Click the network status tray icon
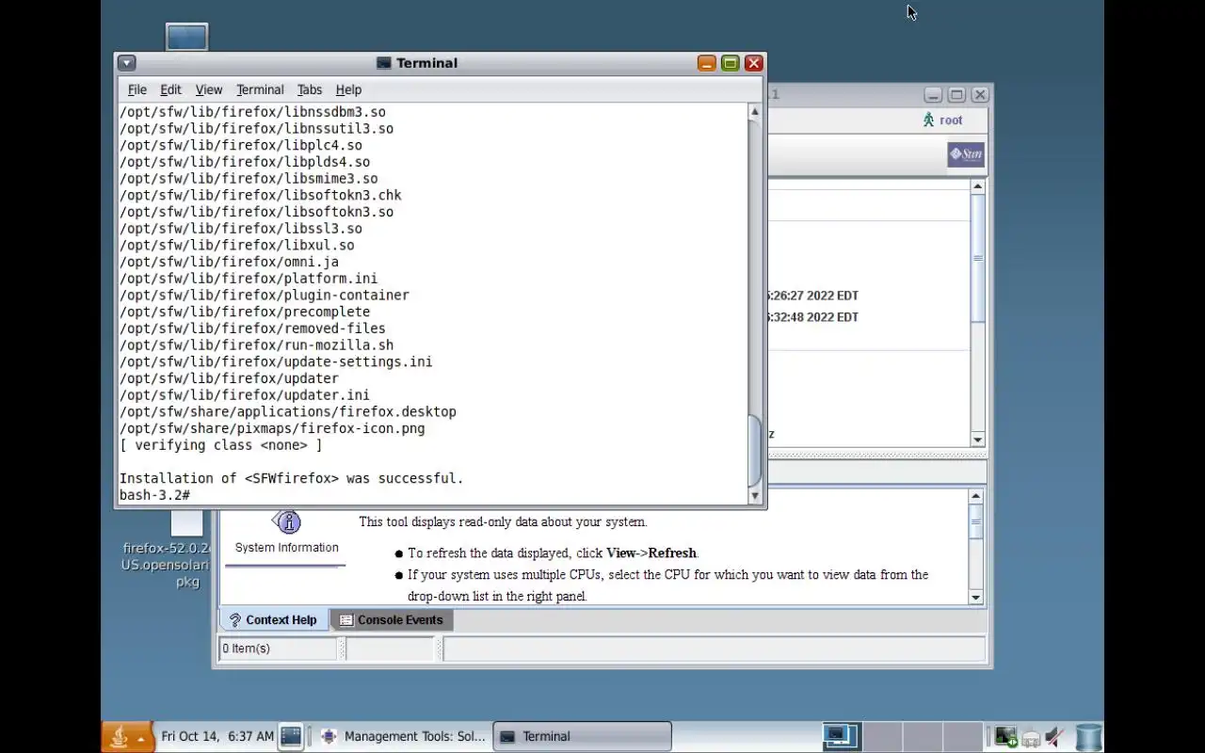Viewport: 1205px width, 753px height. (1005, 737)
